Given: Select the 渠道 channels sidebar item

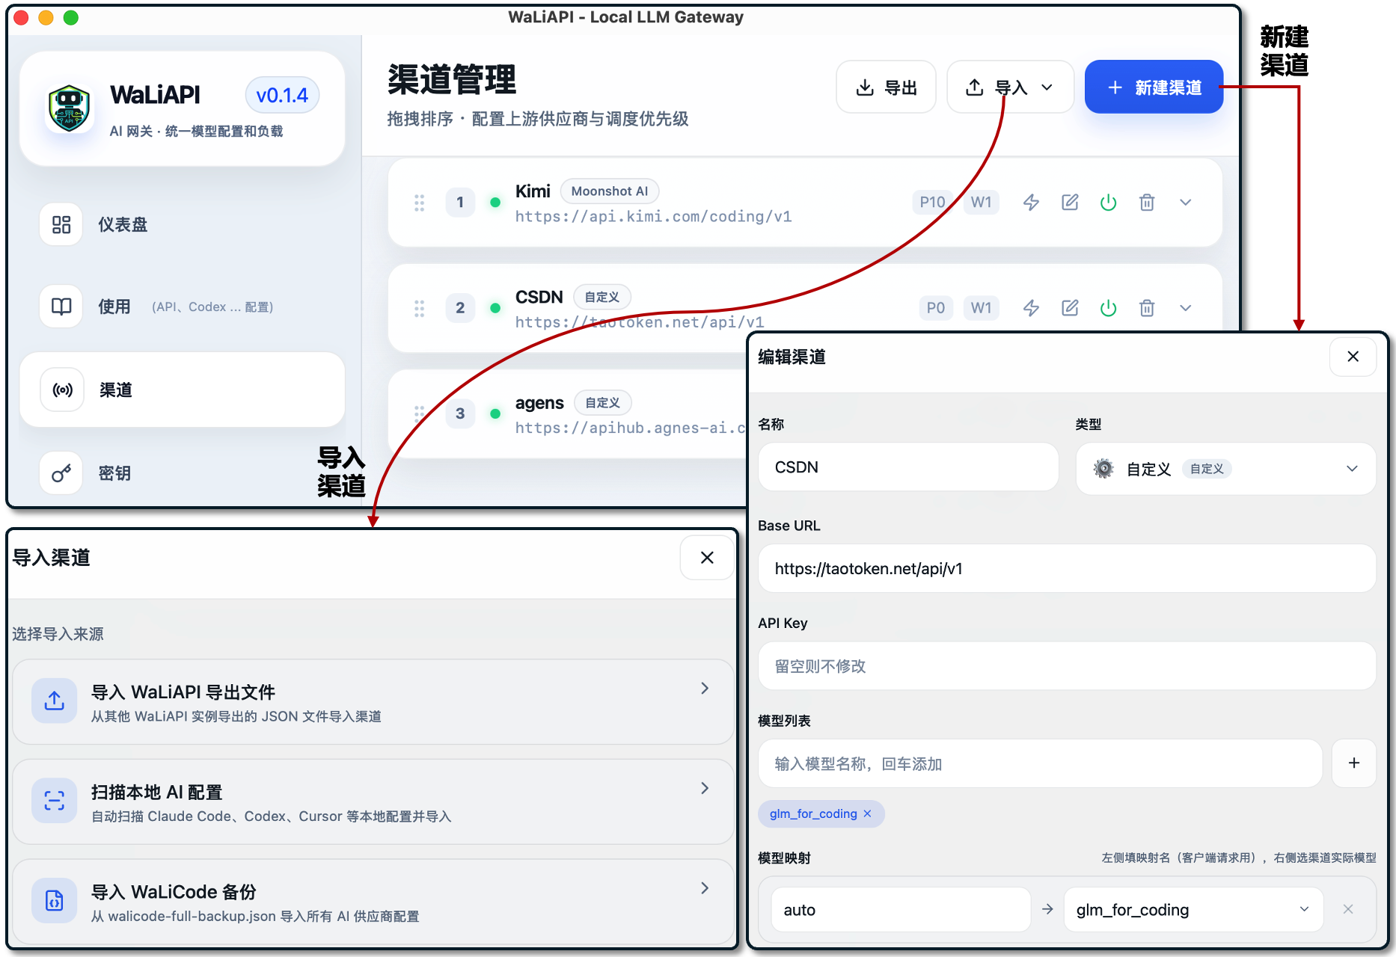Looking at the screenshot, I should coord(182,390).
